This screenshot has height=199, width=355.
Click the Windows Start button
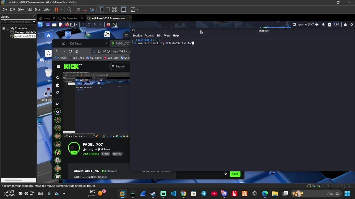(x=347, y=193)
